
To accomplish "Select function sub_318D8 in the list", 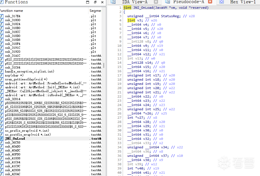I will click(12, 40).
